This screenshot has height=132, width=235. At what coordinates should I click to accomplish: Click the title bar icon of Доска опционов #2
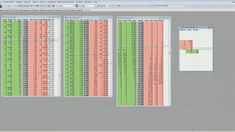coord(66,18)
